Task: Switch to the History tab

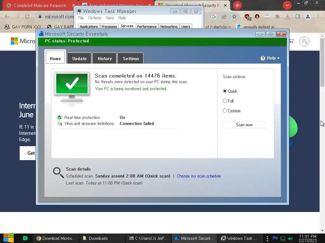Action: pos(105,59)
